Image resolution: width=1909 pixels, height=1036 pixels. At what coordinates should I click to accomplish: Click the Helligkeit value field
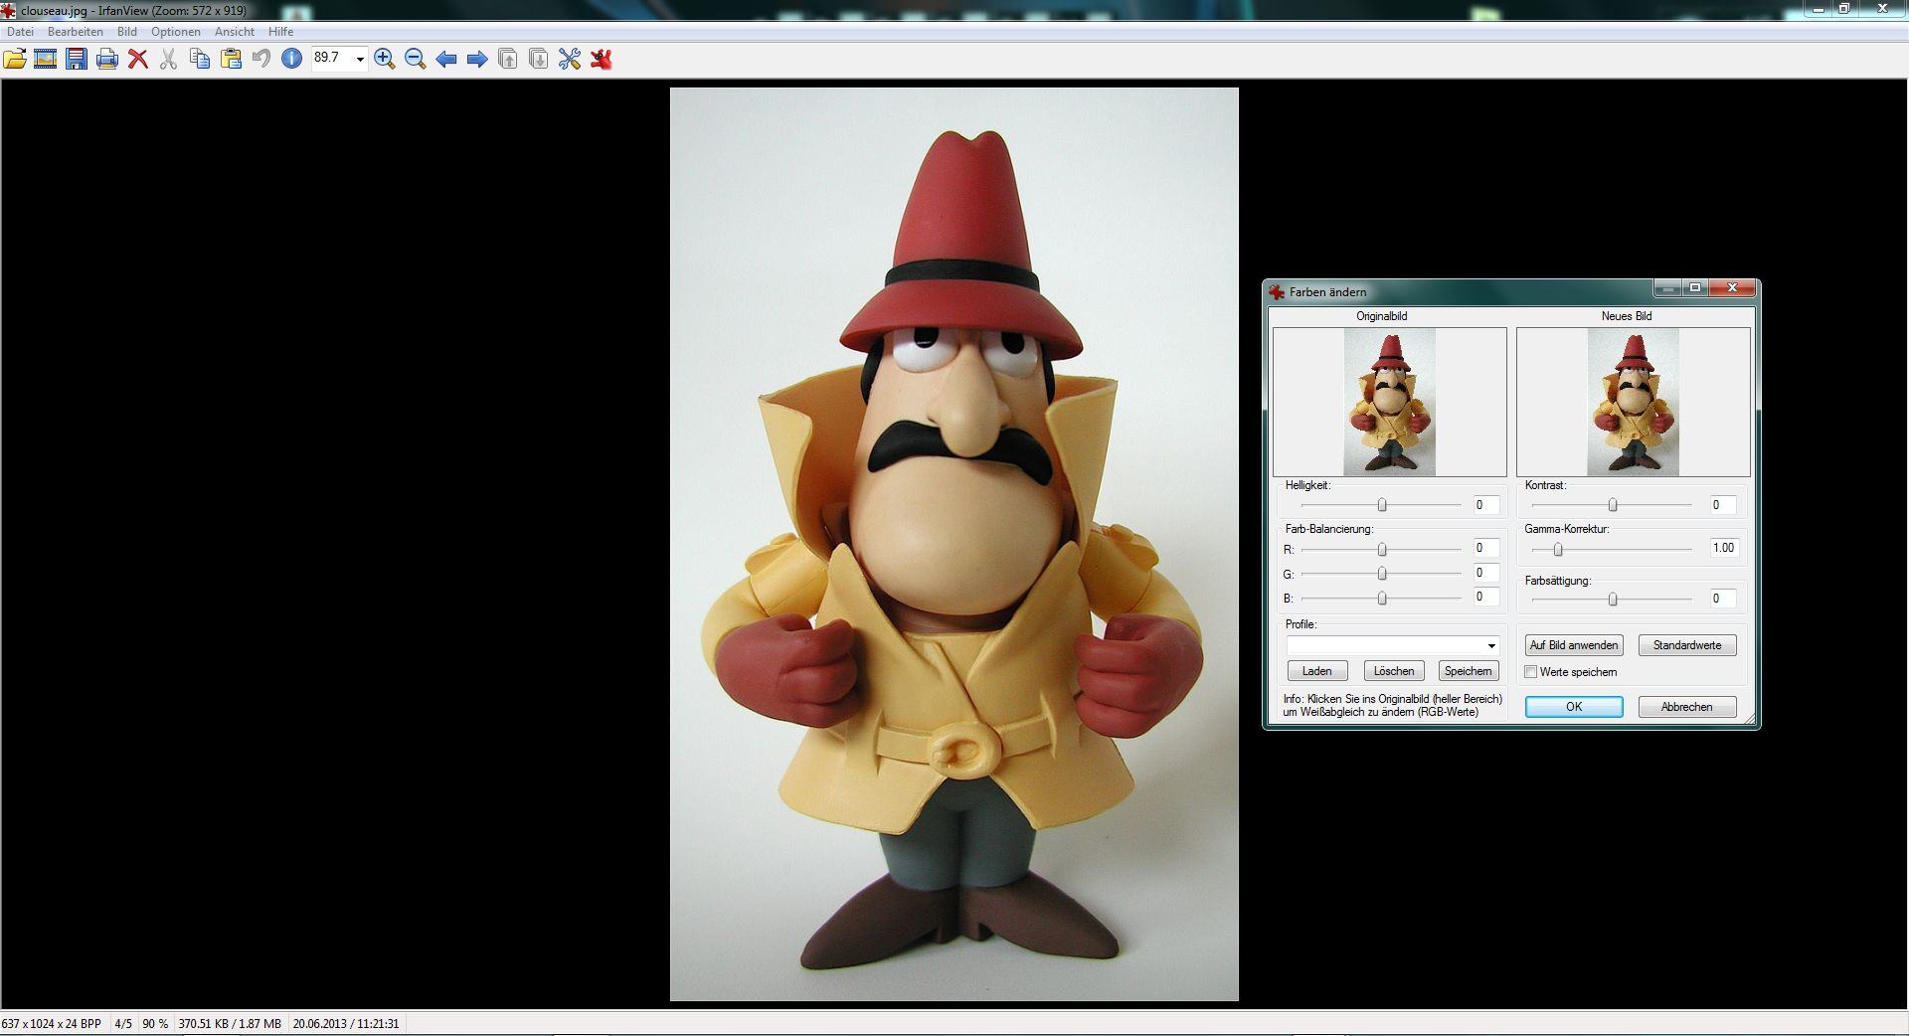tap(1485, 505)
